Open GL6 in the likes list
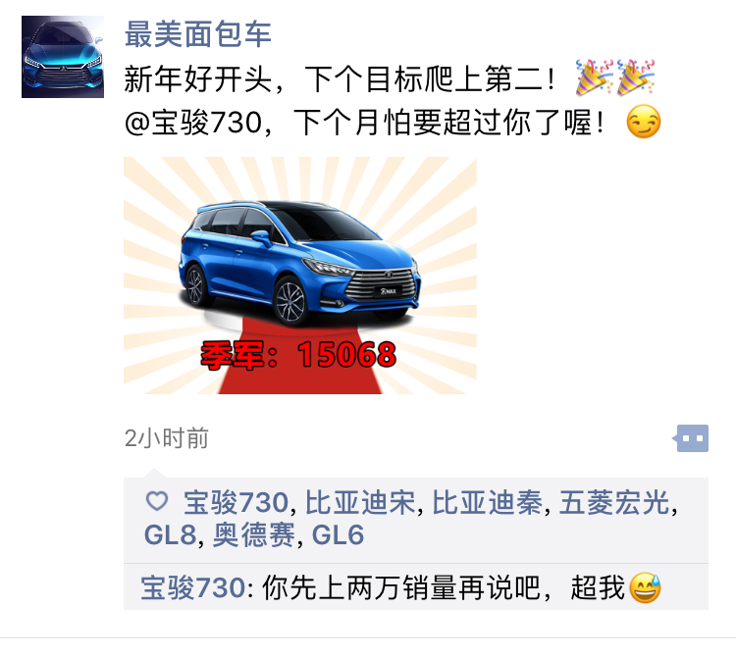 pos(338,535)
